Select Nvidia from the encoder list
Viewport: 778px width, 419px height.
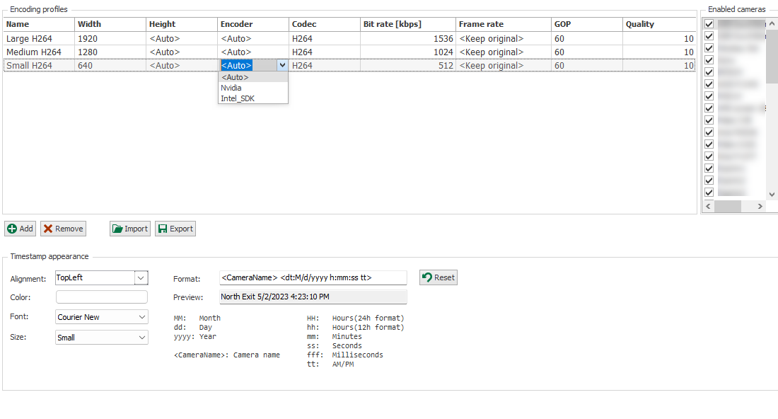[231, 88]
